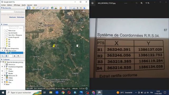Click the Save Image toolbar icon
The height and width of the screenshot is (95, 169).
point(77,8)
